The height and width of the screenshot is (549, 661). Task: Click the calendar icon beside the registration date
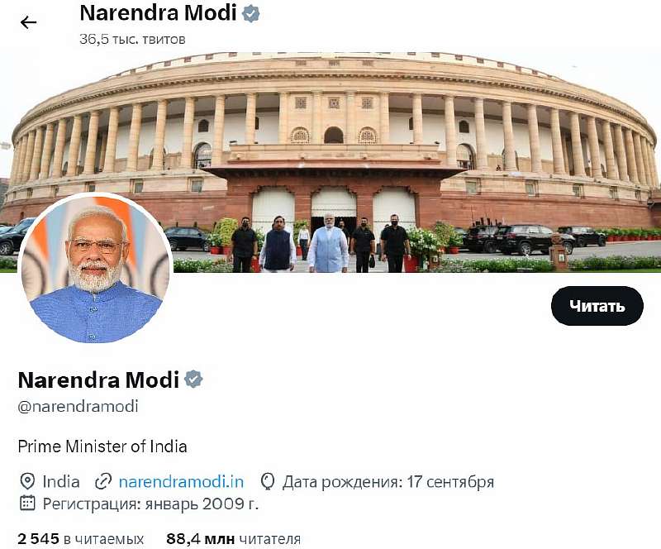coord(27,504)
